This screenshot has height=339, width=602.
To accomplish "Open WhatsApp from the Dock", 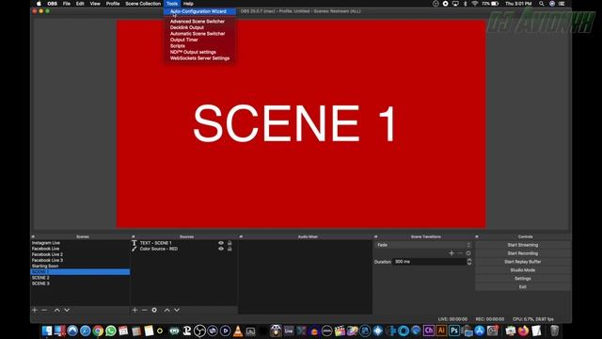I will [111, 331].
